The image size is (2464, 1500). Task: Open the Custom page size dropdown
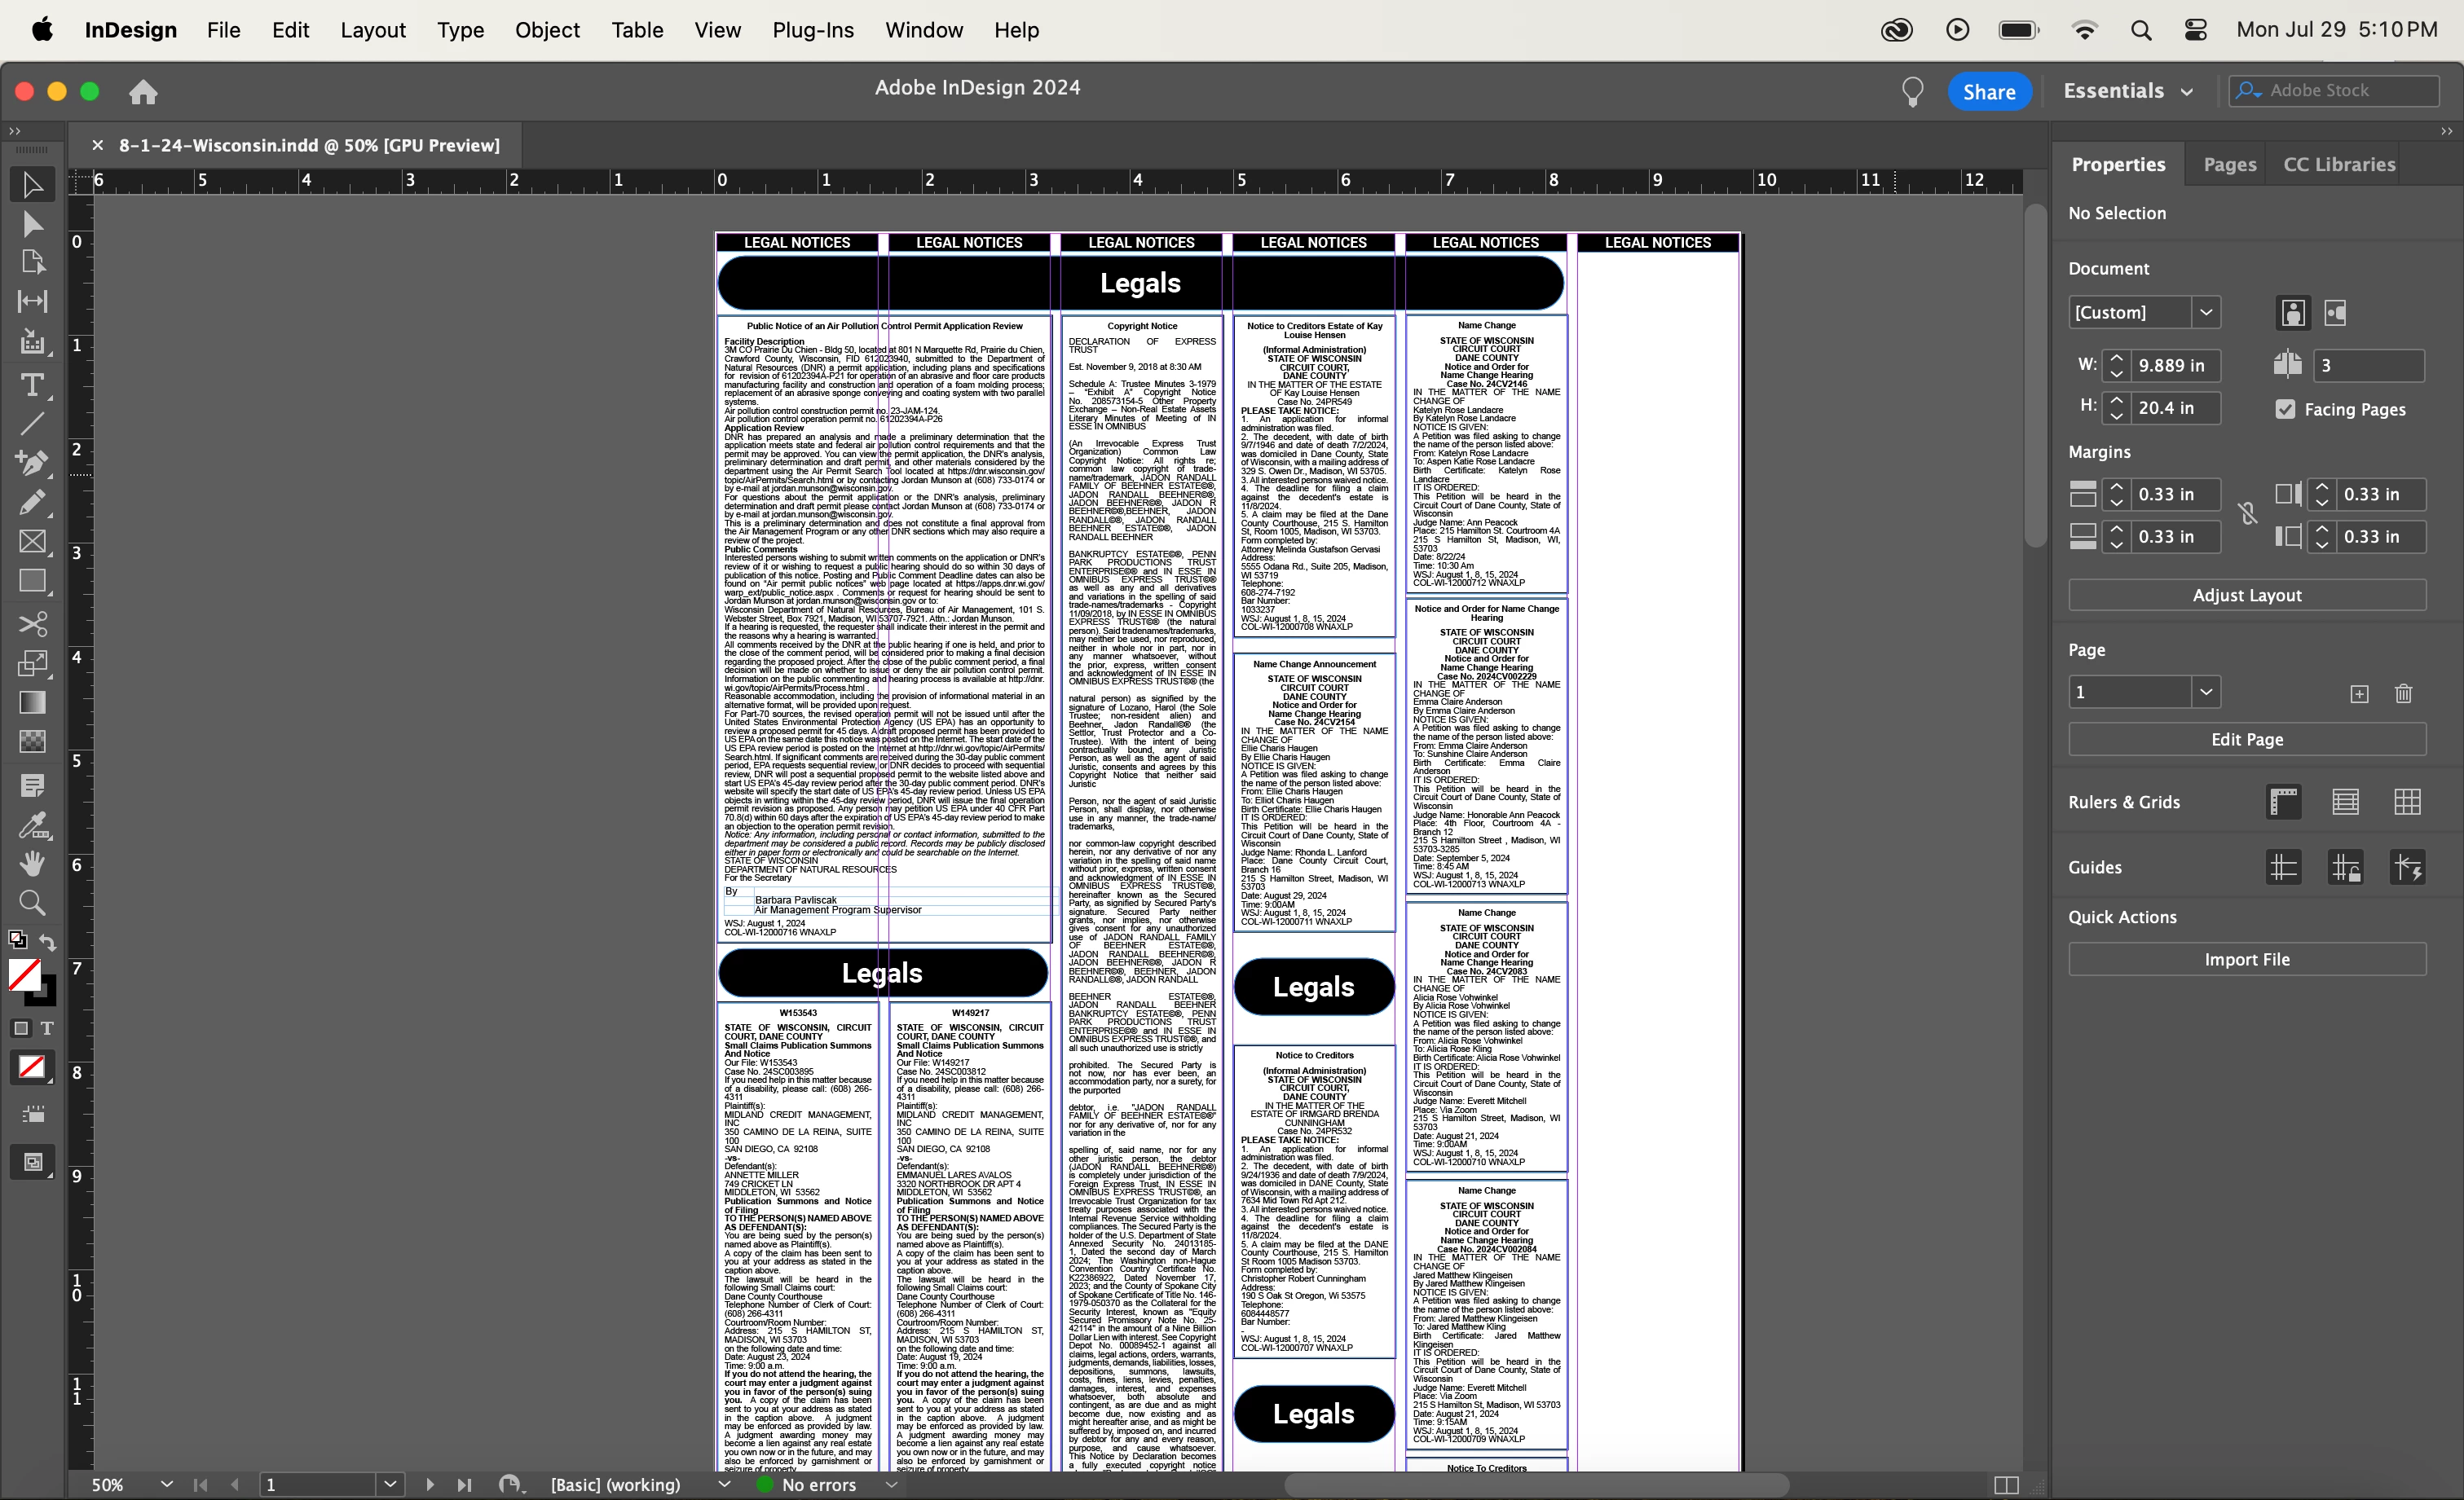click(2206, 312)
